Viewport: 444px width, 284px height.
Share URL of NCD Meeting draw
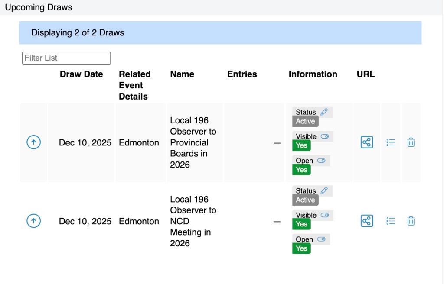coord(367,221)
